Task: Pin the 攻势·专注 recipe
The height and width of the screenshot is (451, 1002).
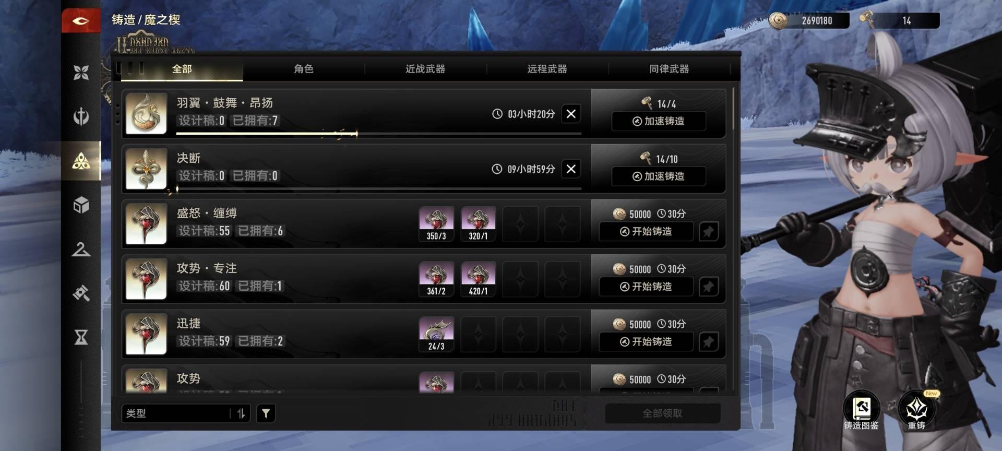Action: (x=709, y=287)
